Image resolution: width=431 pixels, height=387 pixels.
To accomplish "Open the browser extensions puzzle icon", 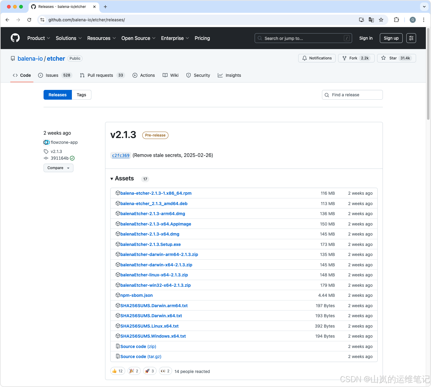I will 396,20.
